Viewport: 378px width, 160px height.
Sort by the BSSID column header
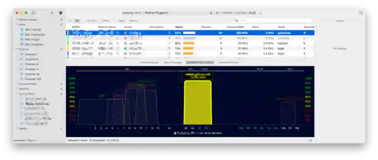coord(76,27)
